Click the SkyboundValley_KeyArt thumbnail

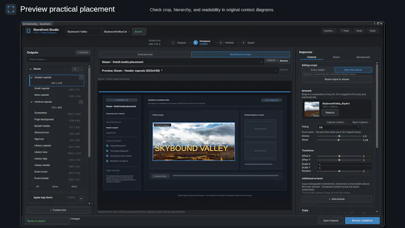[x=311, y=109]
